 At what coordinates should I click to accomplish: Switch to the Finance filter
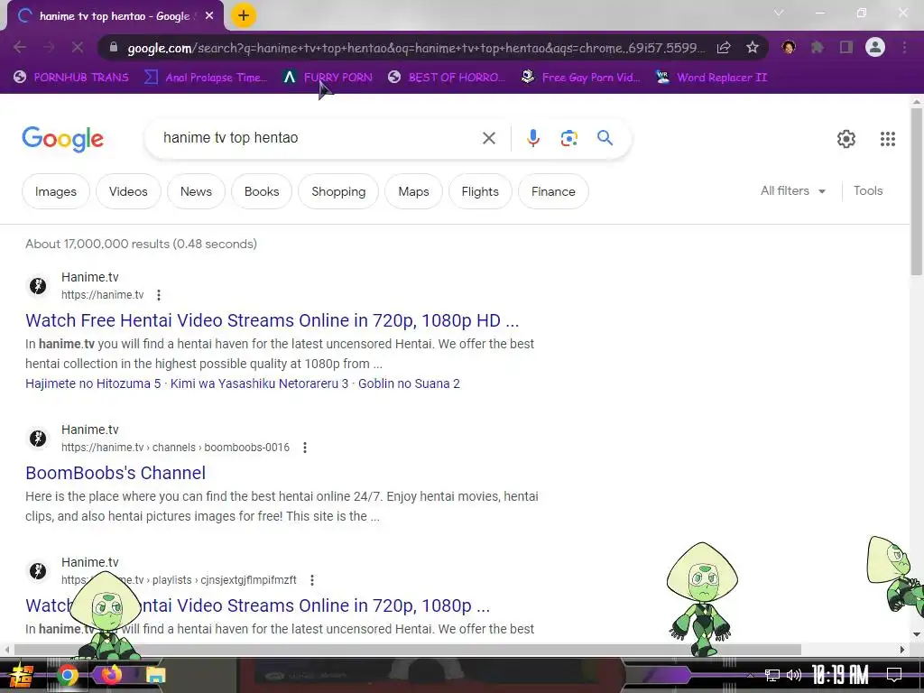[553, 191]
